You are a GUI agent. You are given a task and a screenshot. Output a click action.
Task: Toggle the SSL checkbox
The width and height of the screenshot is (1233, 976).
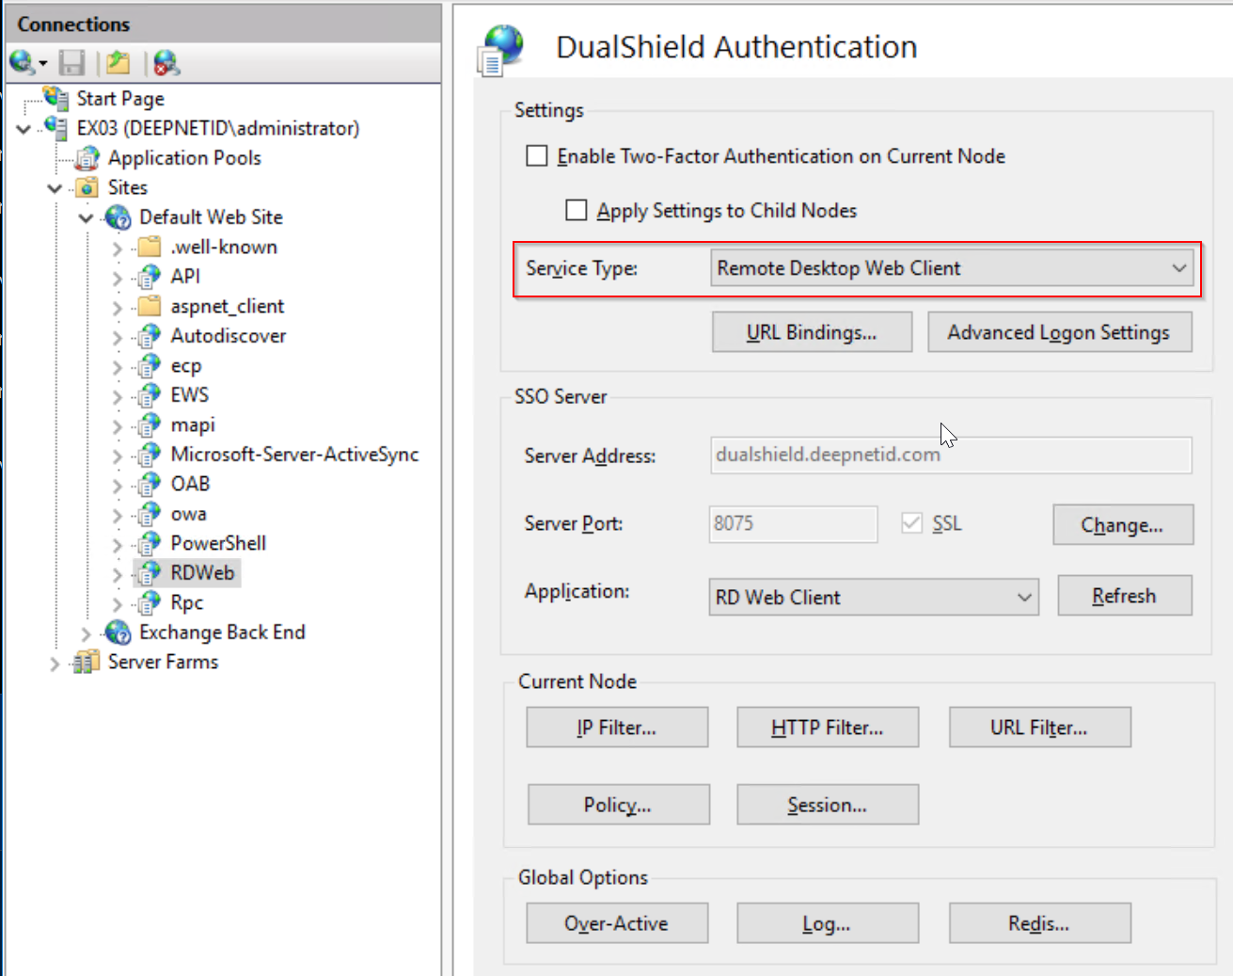click(x=911, y=523)
